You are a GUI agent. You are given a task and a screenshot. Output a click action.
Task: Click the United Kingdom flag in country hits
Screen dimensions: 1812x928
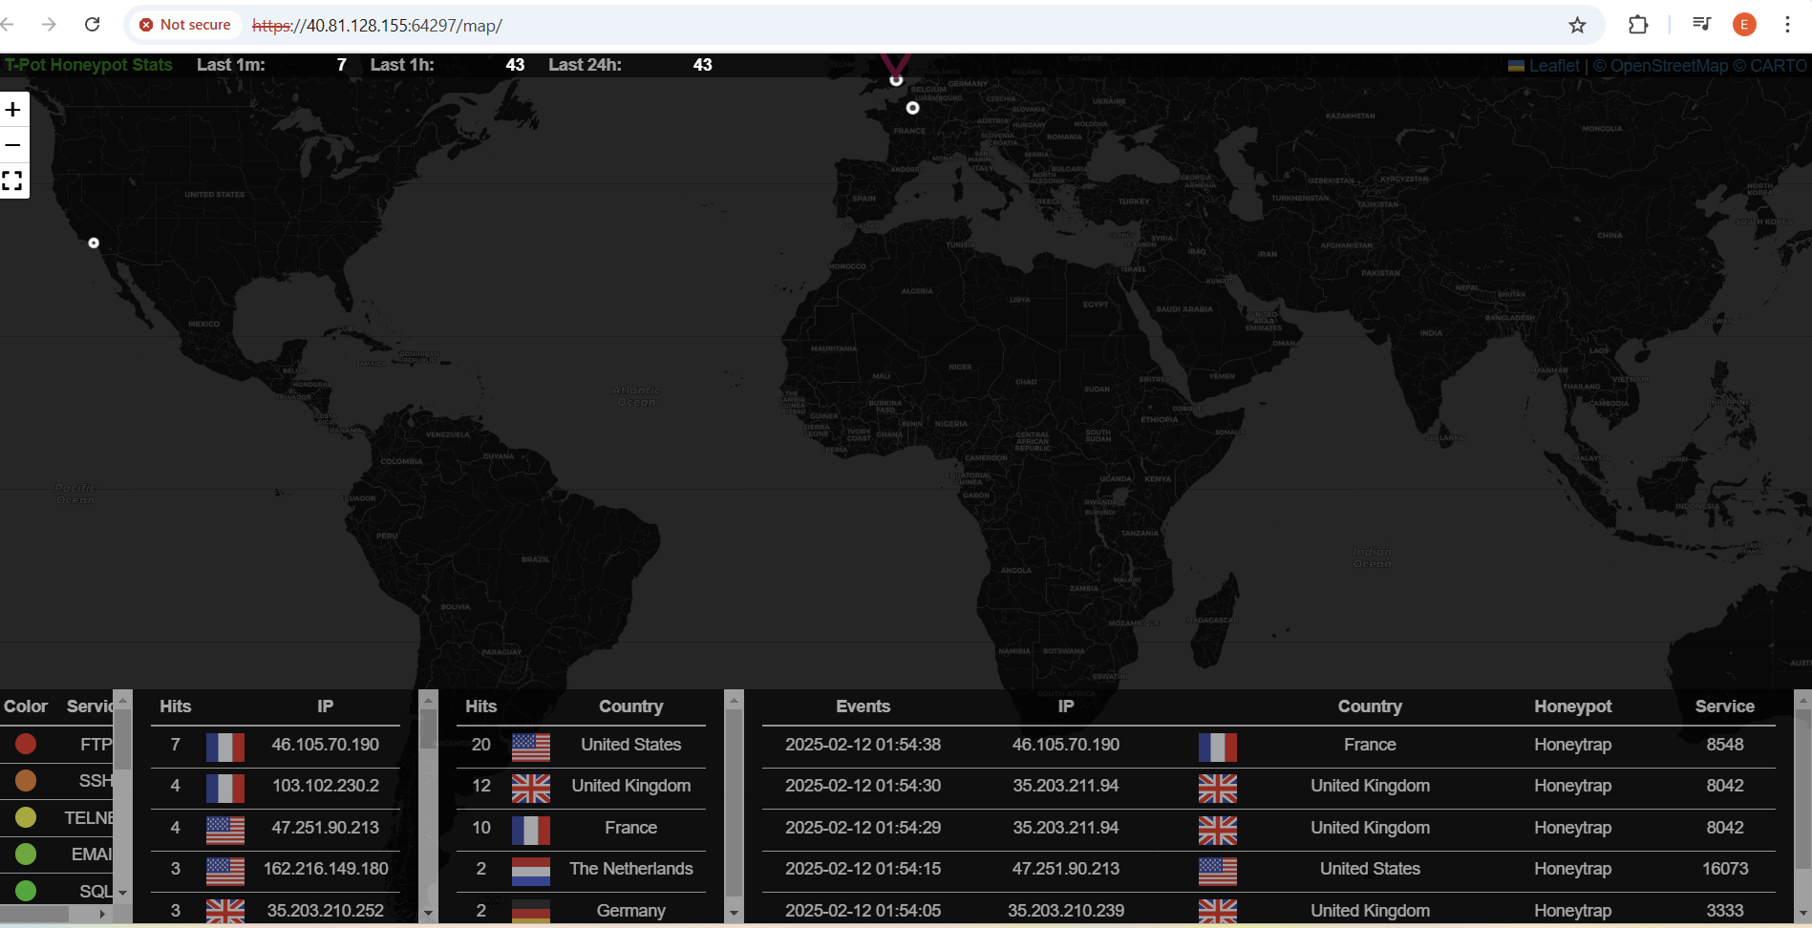[531, 788]
